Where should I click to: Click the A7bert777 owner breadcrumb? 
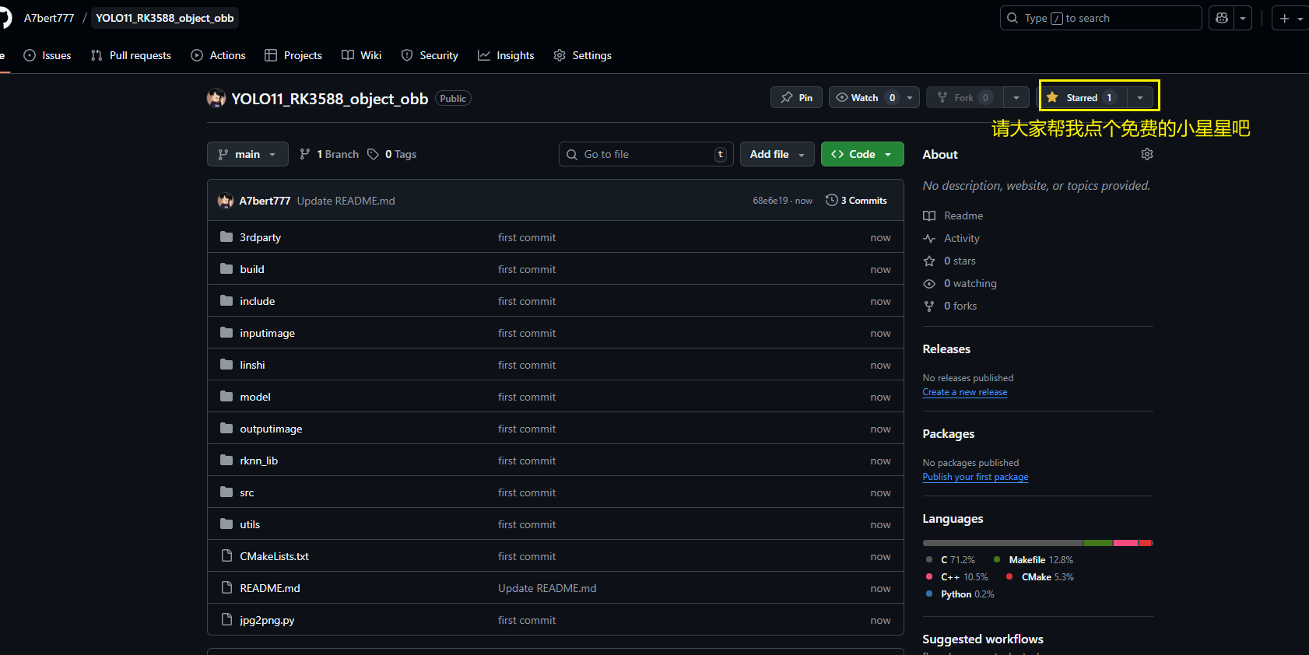[x=49, y=18]
